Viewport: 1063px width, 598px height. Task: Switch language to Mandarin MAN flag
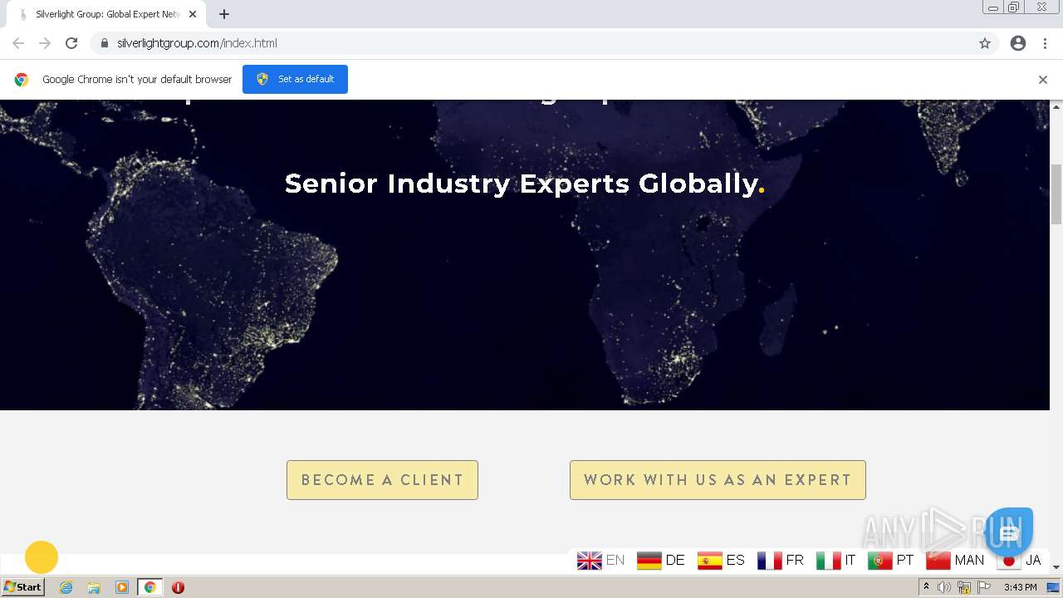pyautogui.click(x=955, y=561)
